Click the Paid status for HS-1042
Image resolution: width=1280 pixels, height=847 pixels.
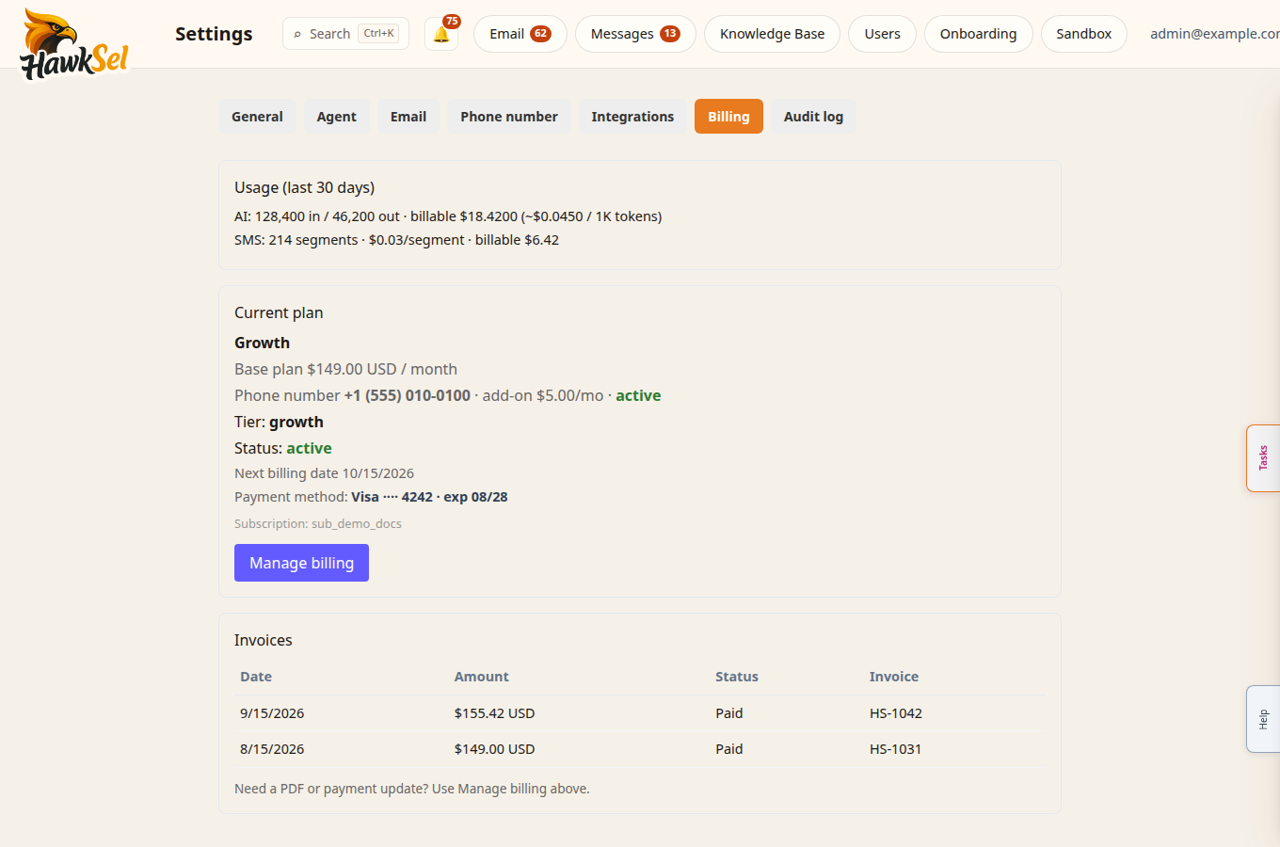729,713
